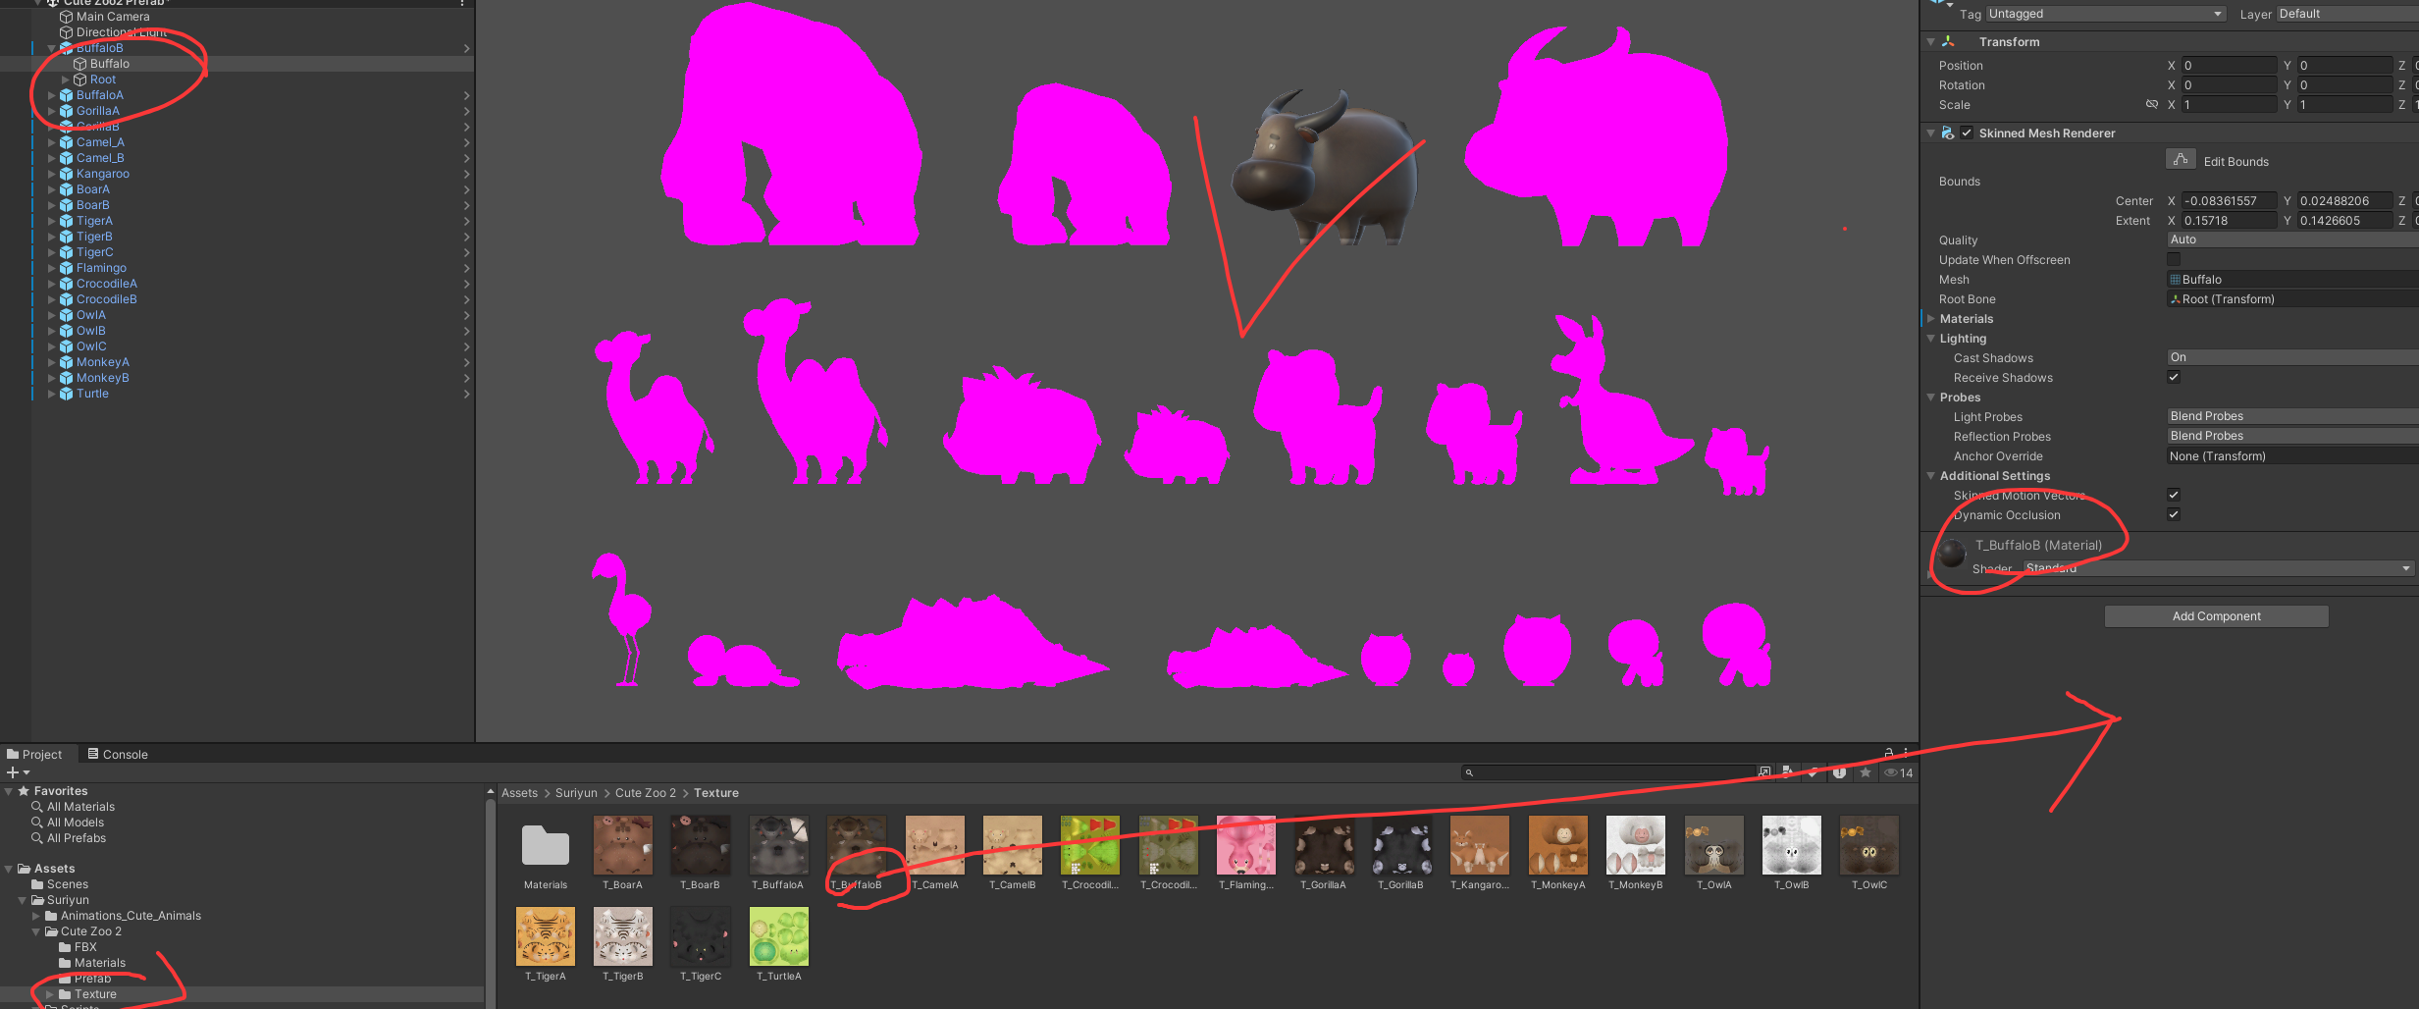Image resolution: width=2419 pixels, height=1009 pixels.
Task: Open the Light Probes dropdown
Action: [x=2292, y=416]
